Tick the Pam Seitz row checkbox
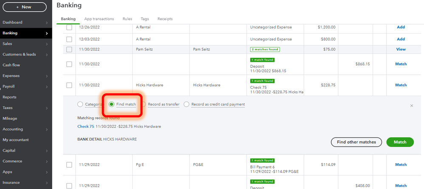 coord(69,50)
